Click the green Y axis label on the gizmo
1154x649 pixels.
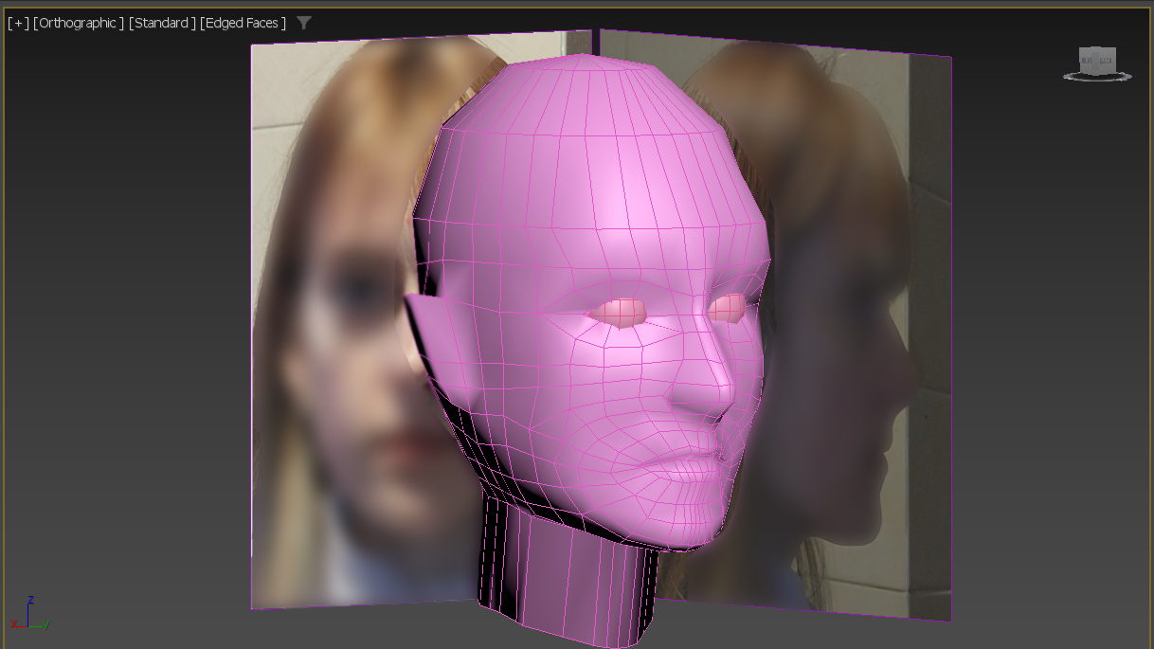coord(45,624)
